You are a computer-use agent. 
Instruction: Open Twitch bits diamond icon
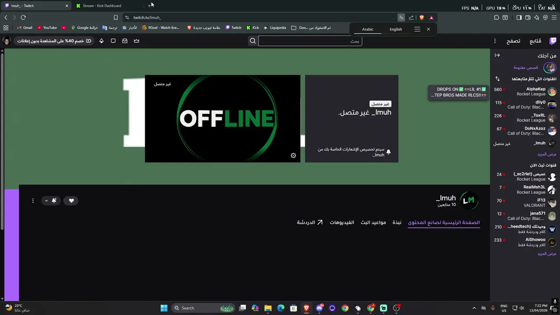101,41
